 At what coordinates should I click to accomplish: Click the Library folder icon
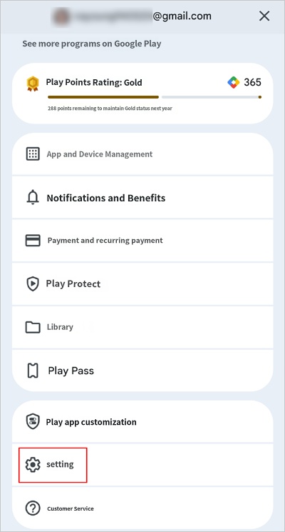33,327
